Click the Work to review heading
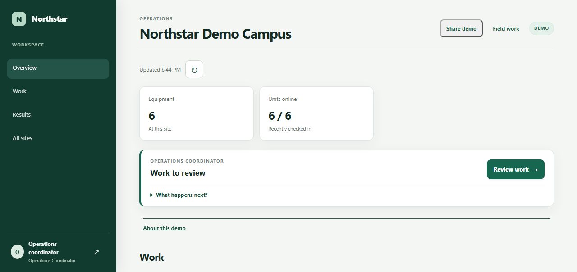 click(178, 173)
